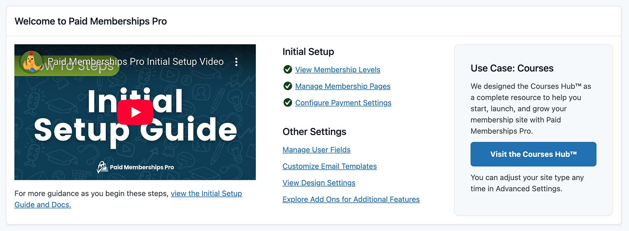Click the 'Other Settings' heading
The image size is (629, 231).
pyautogui.click(x=314, y=132)
